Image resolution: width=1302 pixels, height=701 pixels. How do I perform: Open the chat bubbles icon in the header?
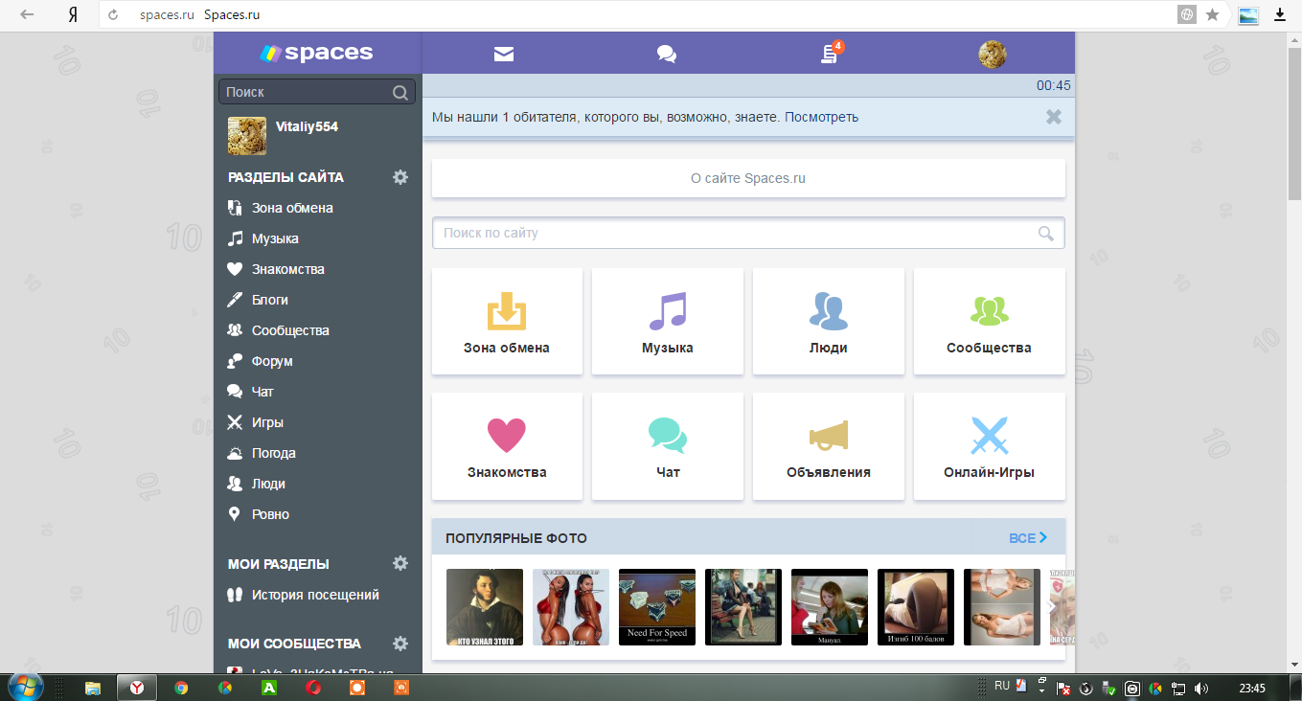pyautogui.click(x=667, y=54)
